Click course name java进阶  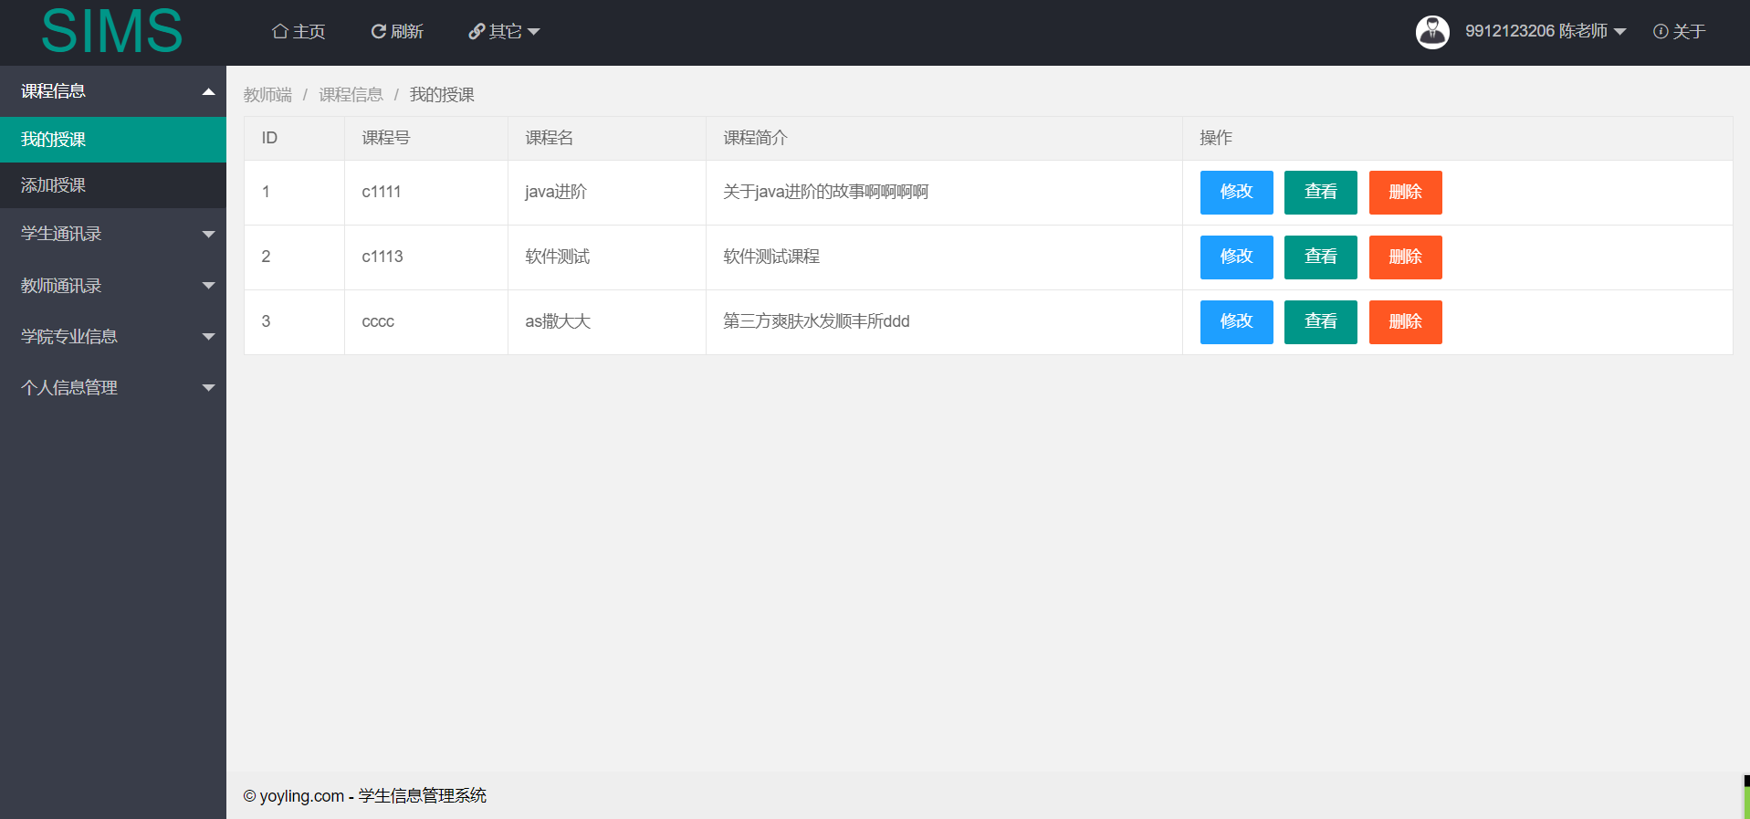(556, 192)
